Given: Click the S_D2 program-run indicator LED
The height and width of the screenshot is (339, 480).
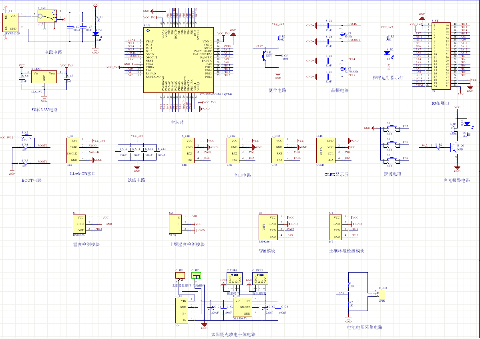Looking at the screenshot, I should pyautogui.click(x=387, y=53).
